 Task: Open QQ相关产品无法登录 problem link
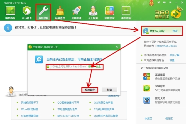click(106, 116)
